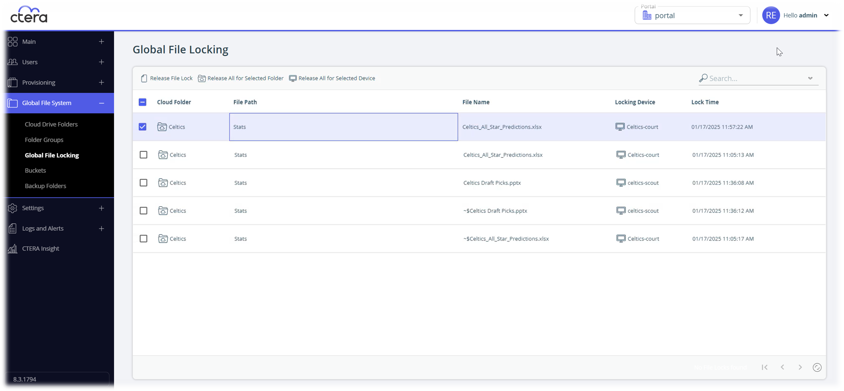
Task: Open the Portal selection dropdown
Action: click(x=692, y=15)
